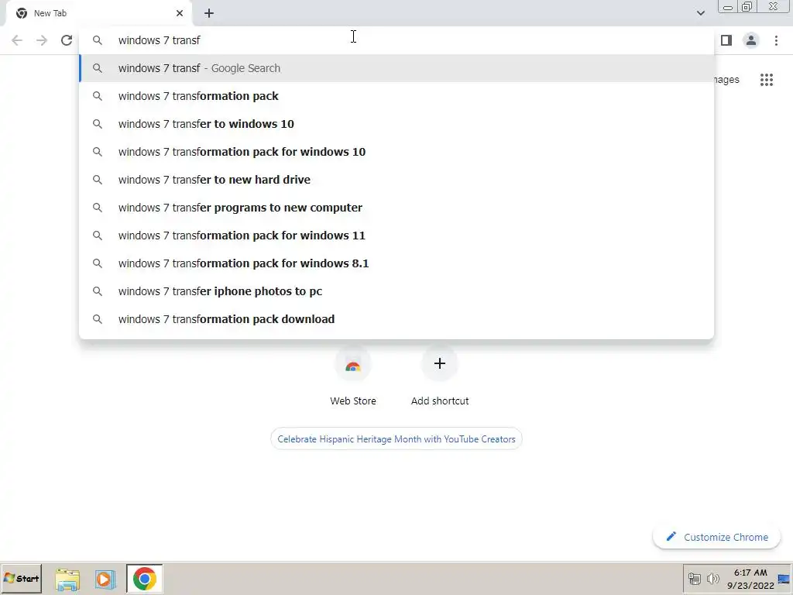793x595 pixels.
Task: Close the New Tab tab
Action: click(180, 14)
